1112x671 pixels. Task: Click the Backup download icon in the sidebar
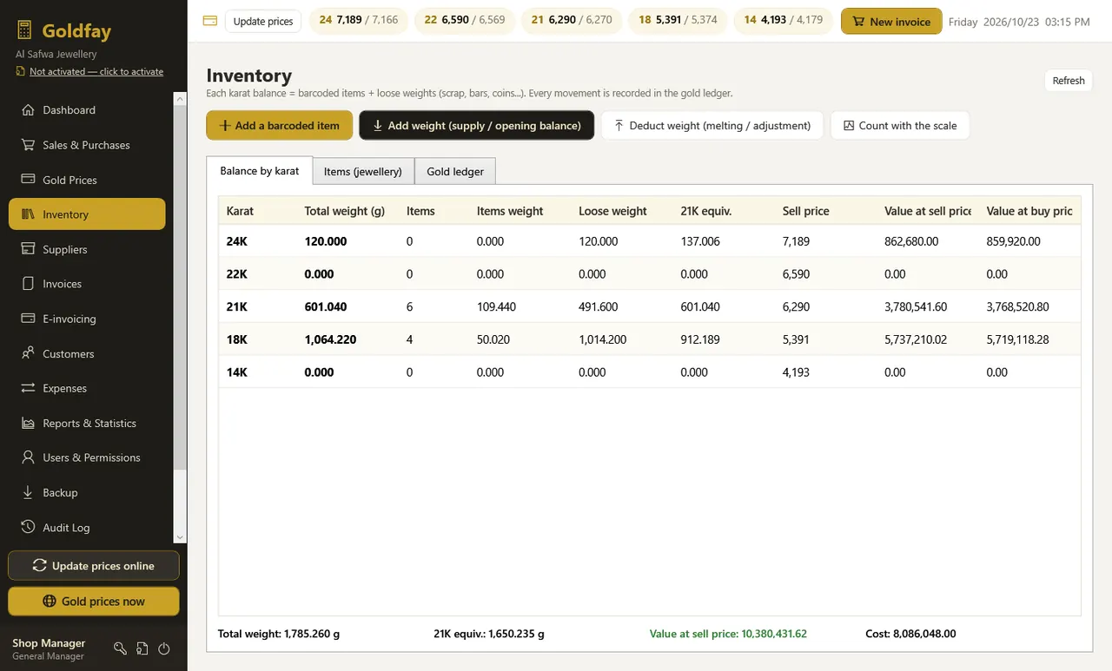[27, 492]
